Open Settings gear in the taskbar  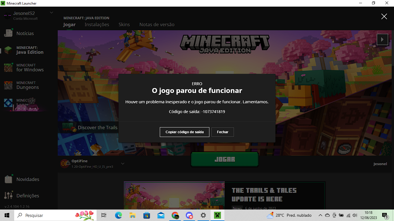(x=203, y=215)
